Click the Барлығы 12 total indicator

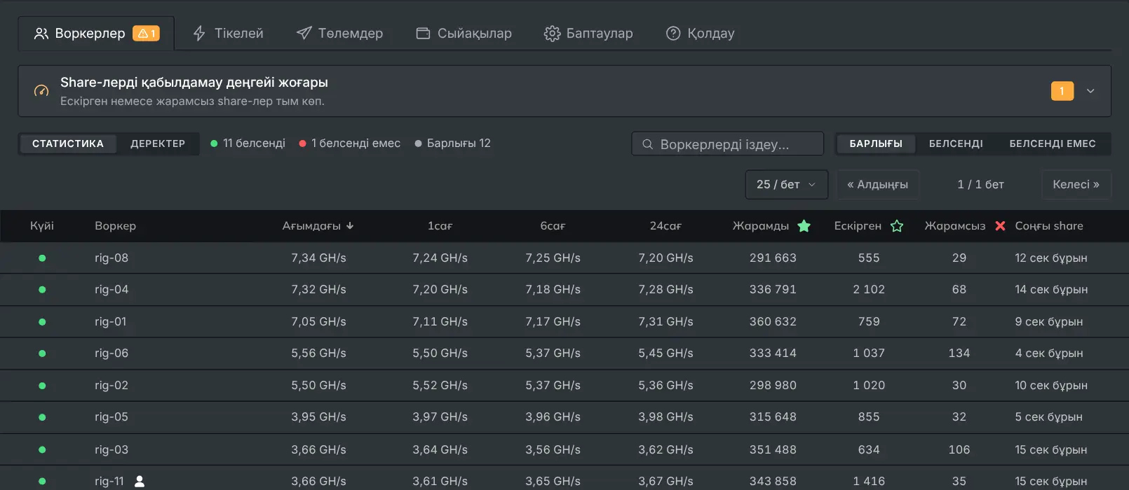coord(452,143)
